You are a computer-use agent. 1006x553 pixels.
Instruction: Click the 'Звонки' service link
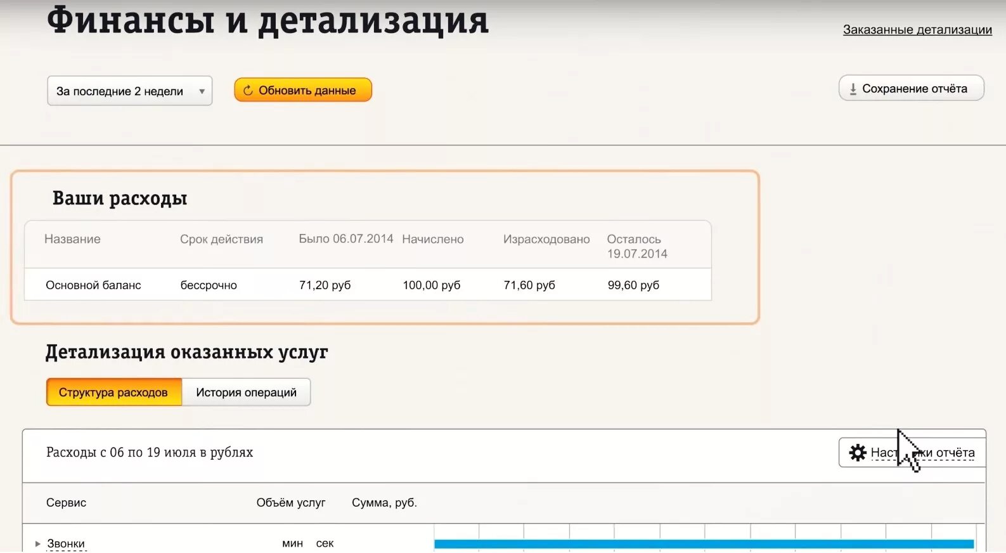click(x=66, y=543)
